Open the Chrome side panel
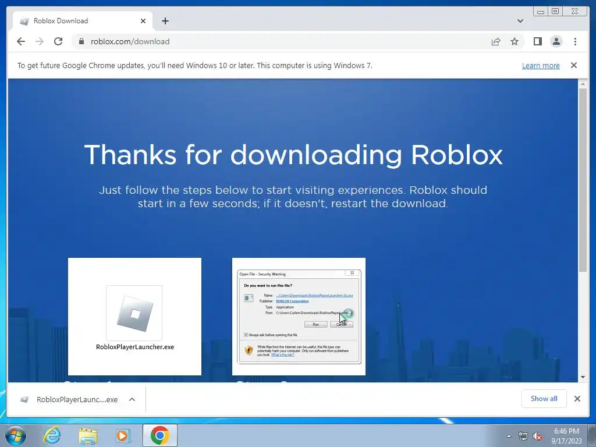596x447 pixels. click(x=537, y=41)
